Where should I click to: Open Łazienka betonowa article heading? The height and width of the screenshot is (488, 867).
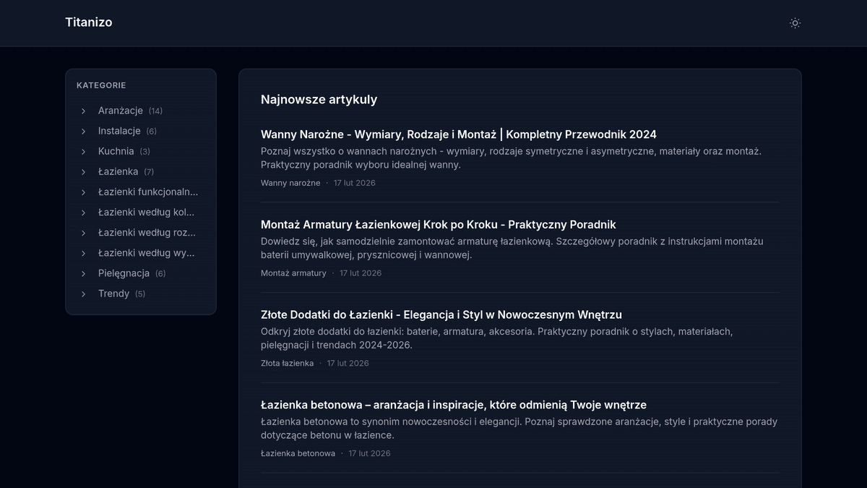coord(453,405)
